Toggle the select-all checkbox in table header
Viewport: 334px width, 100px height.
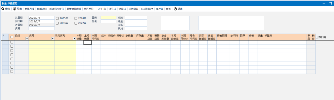[x=12, y=37]
